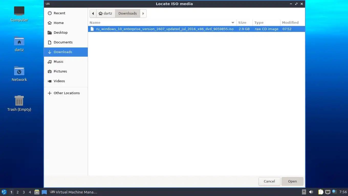This screenshot has height=196, width=348.
Task: Select Desktop in the places sidebar
Action: [x=66, y=32]
